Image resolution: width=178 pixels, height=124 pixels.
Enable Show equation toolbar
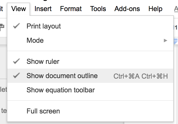pos(61,90)
